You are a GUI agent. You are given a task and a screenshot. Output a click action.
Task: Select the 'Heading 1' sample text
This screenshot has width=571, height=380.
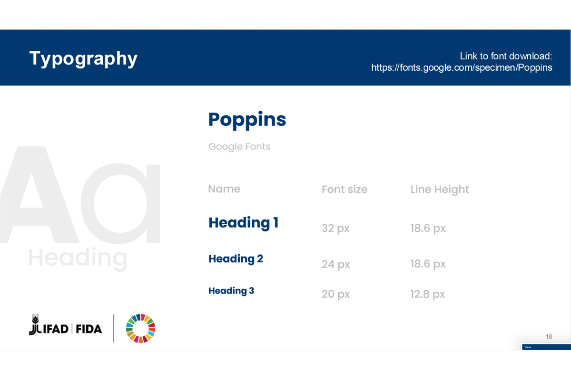(243, 222)
